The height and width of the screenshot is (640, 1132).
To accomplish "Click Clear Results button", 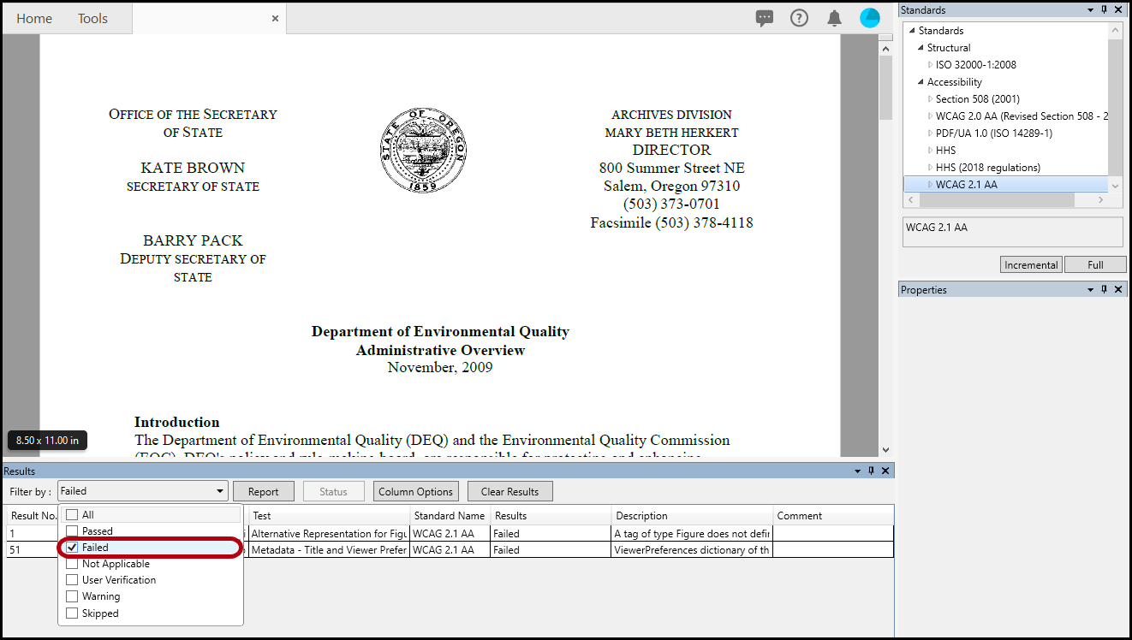I will [x=510, y=491].
